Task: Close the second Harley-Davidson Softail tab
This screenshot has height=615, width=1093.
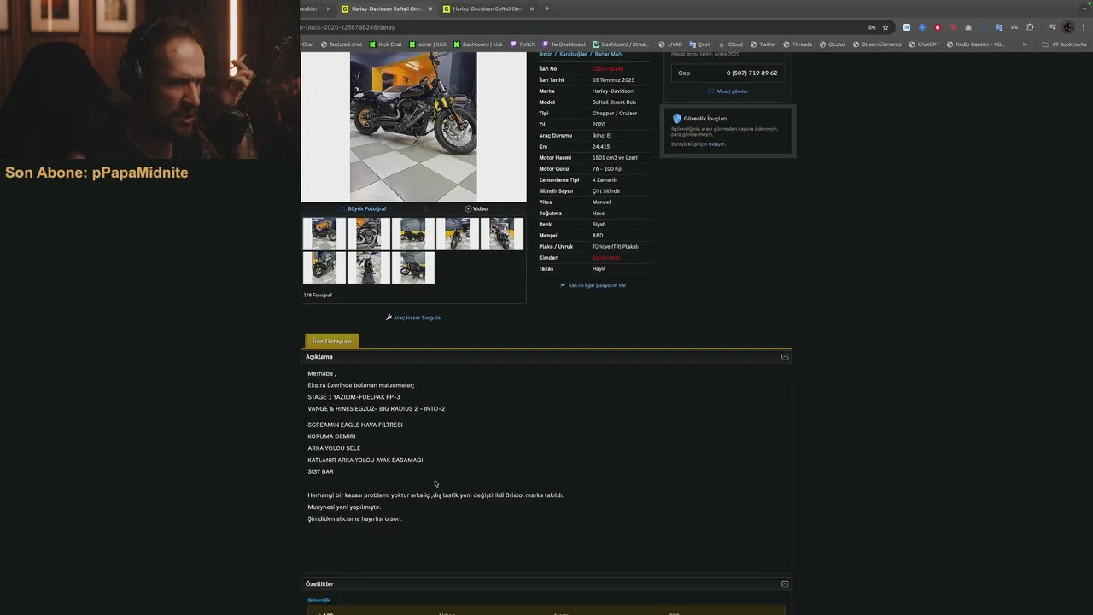Action: (532, 9)
